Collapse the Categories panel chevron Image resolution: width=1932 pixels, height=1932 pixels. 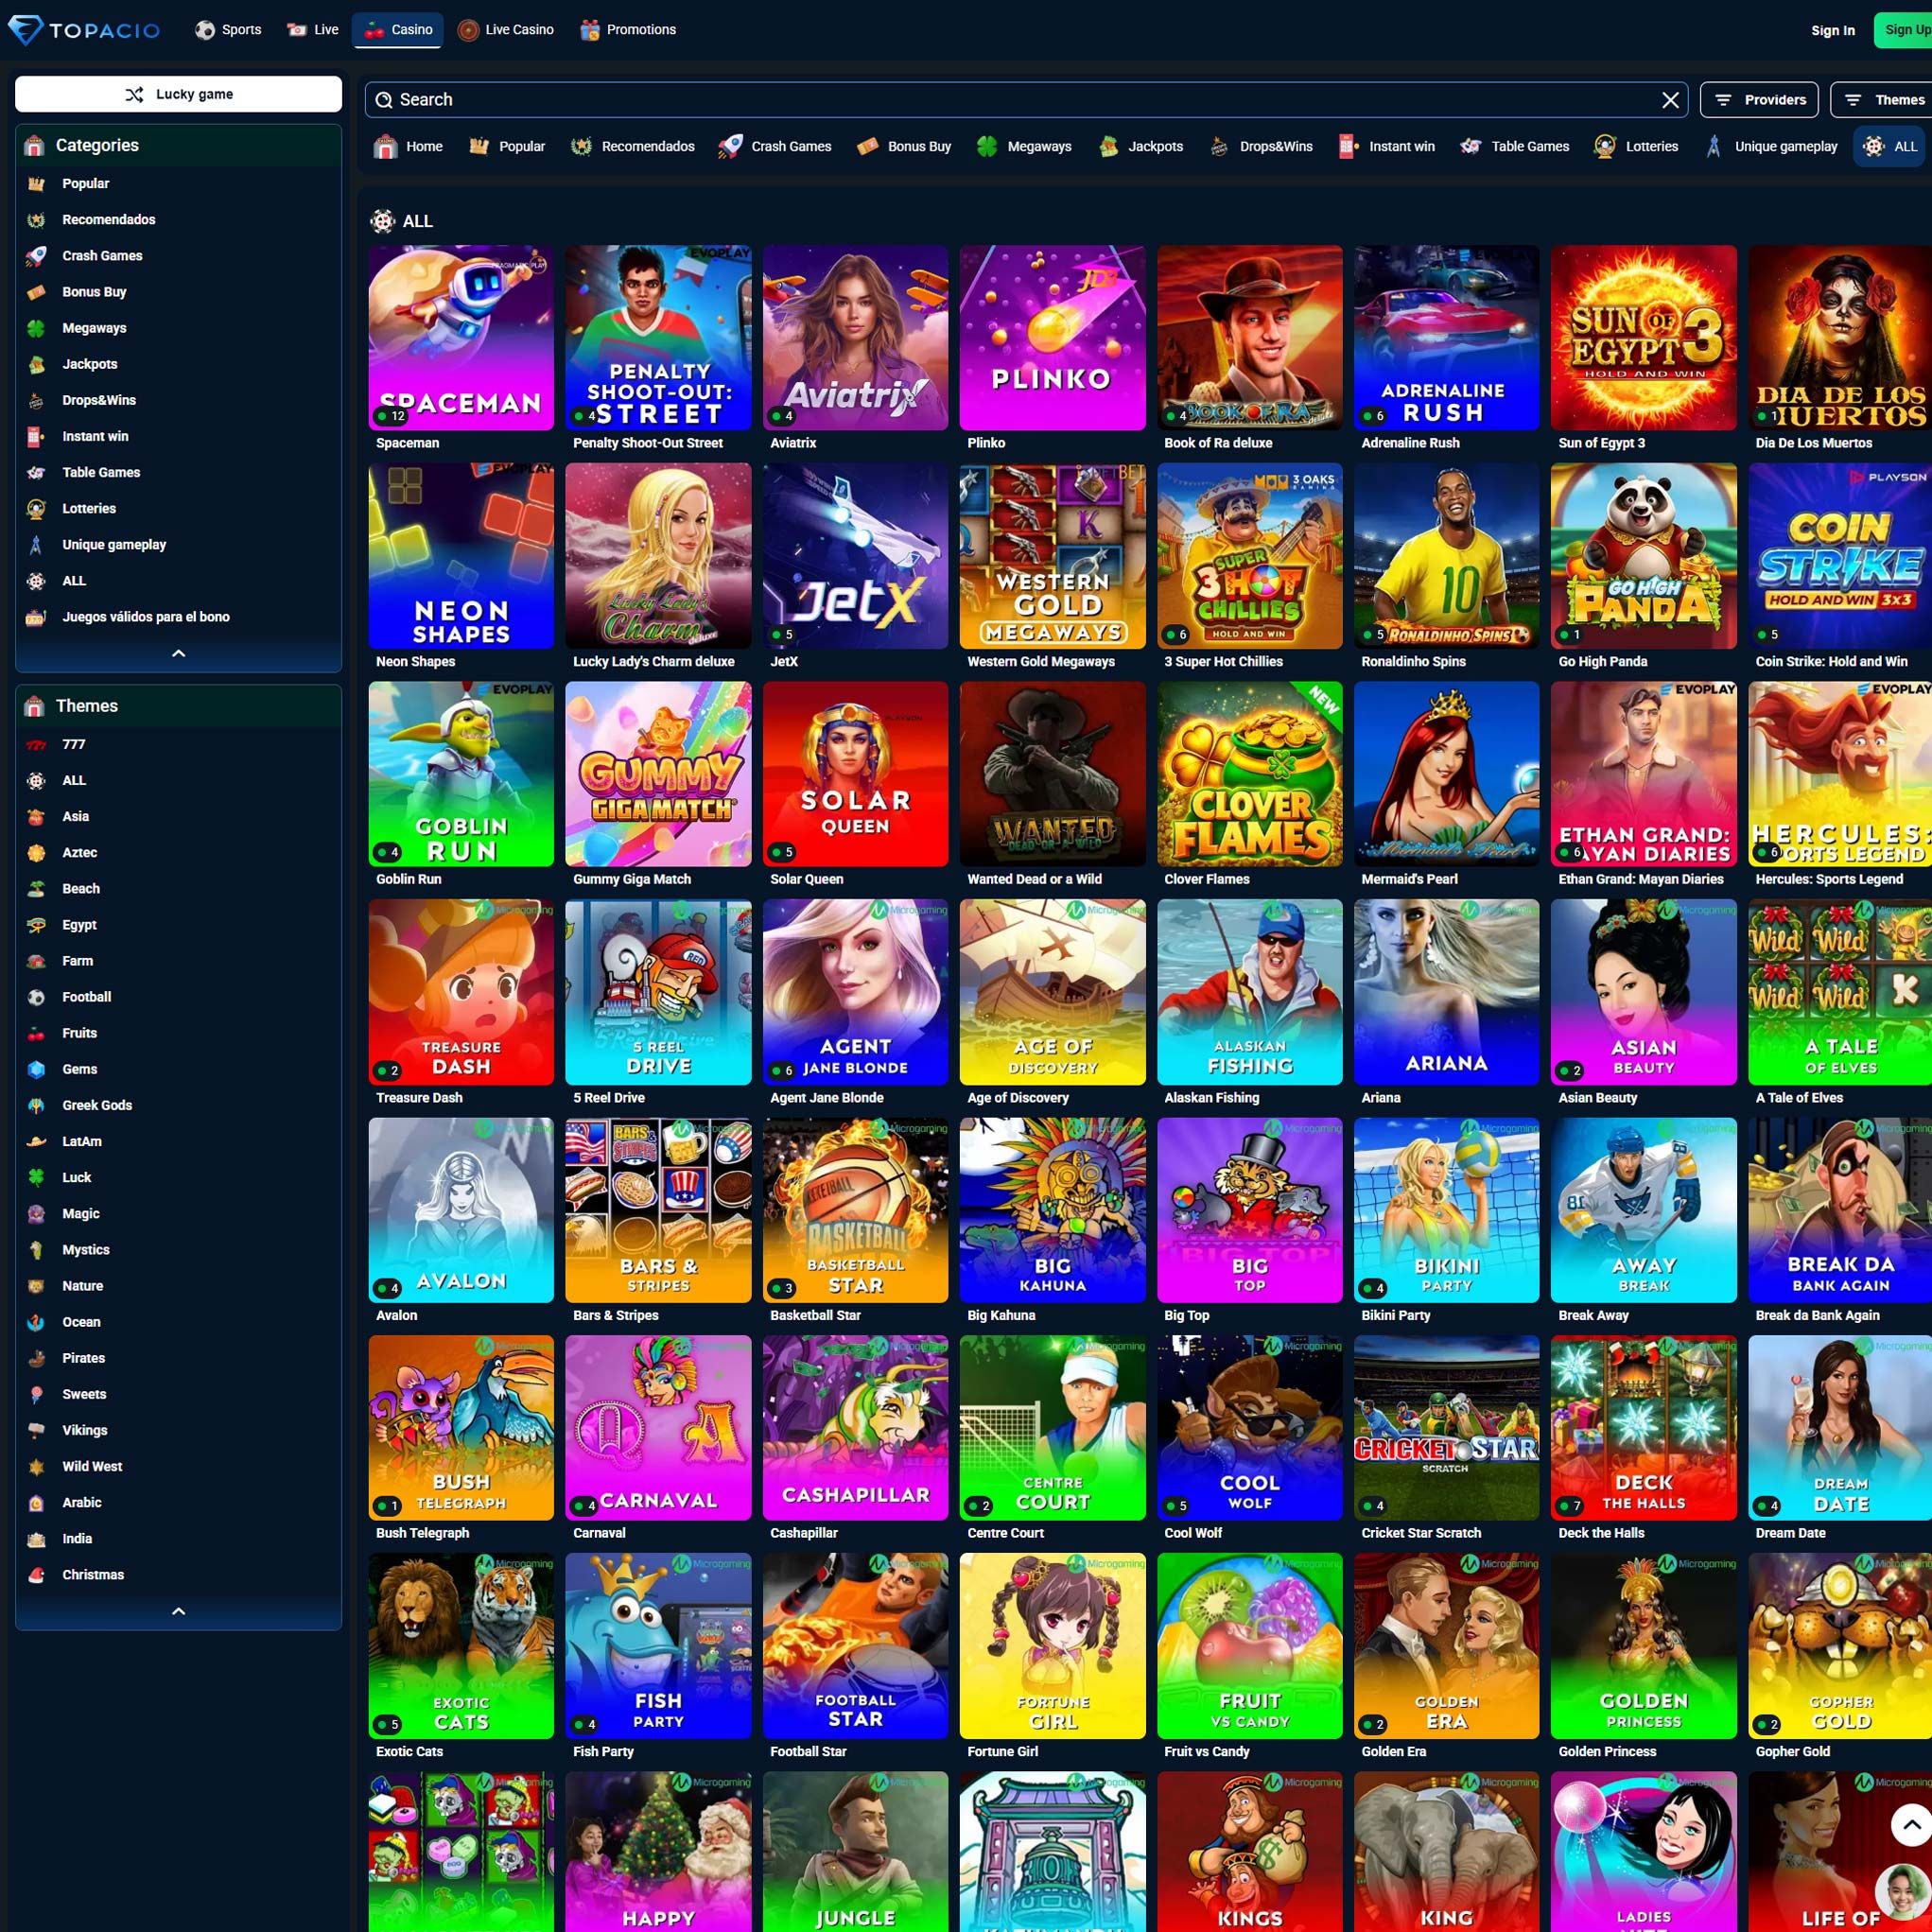(179, 653)
